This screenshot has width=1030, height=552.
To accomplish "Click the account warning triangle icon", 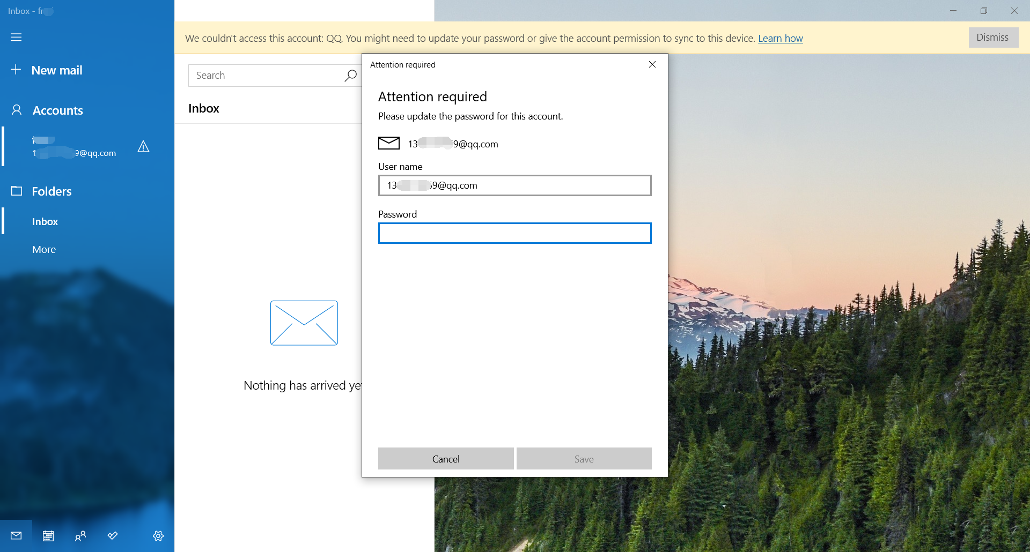I will pos(143,146).
